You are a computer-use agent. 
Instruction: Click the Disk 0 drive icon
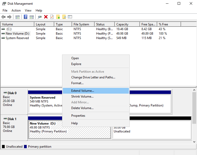click(5, 93)
